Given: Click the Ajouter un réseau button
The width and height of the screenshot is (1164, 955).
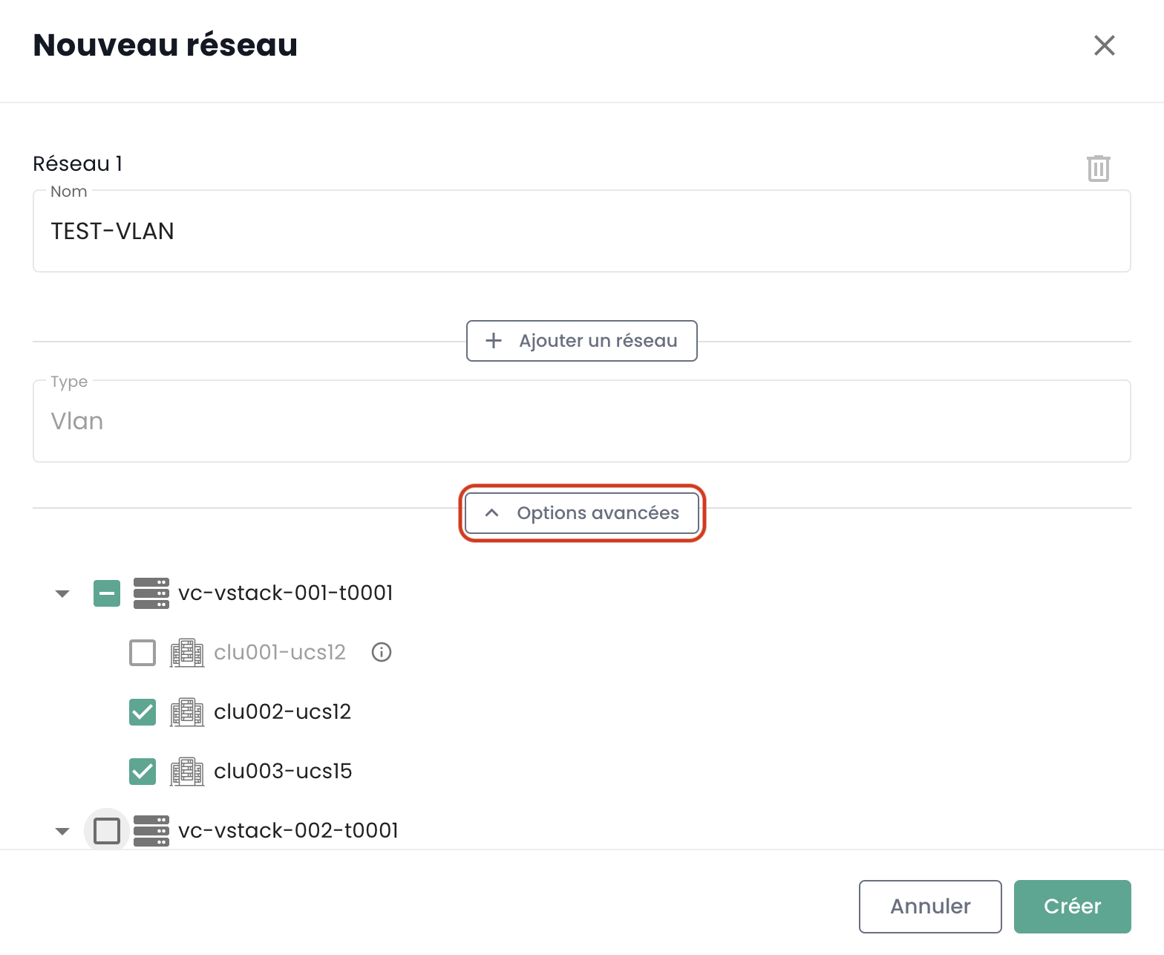Looking at the screenshot, I should [x=581, y=341].
